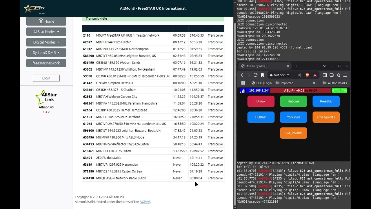Connect to HubLink in ASL-Pi
Image resolution: width=371 pixels, height=209 pixels.
pyautogui.click(x=293, y=101)
